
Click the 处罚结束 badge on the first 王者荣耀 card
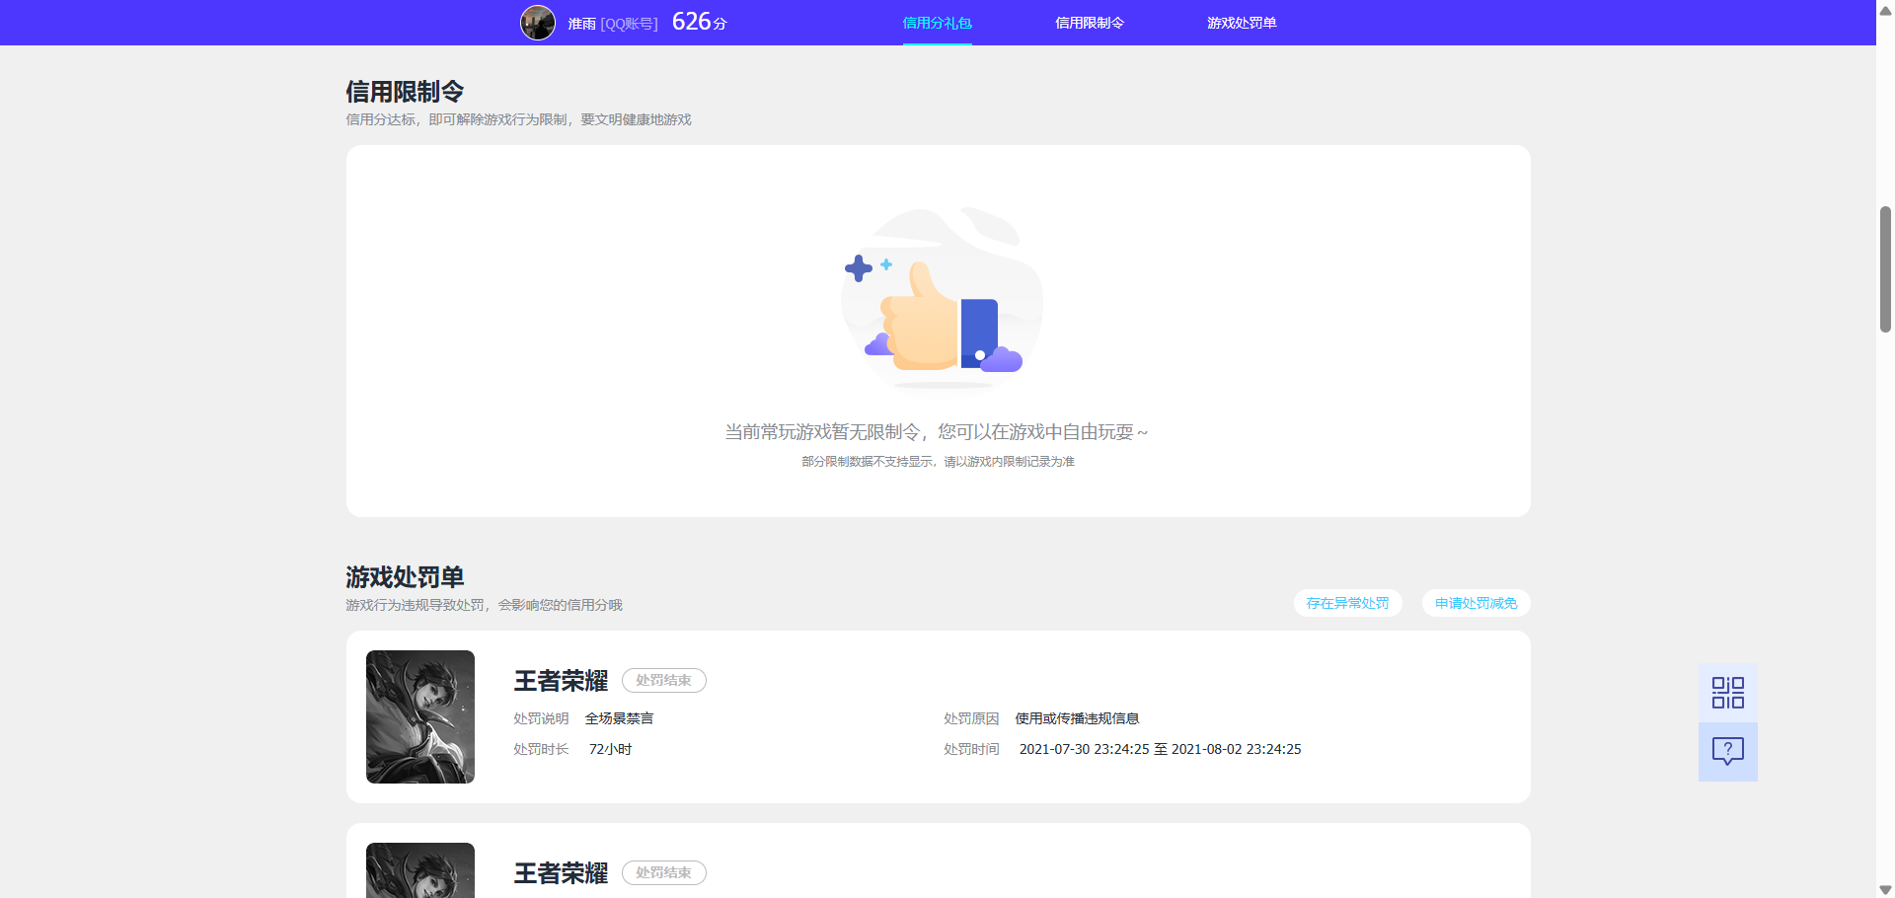[663, 680]
